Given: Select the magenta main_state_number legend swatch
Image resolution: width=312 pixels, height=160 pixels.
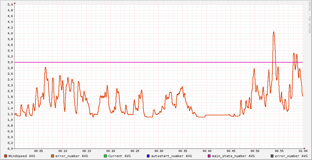Looking at the screenshot, I should [209, 156].
